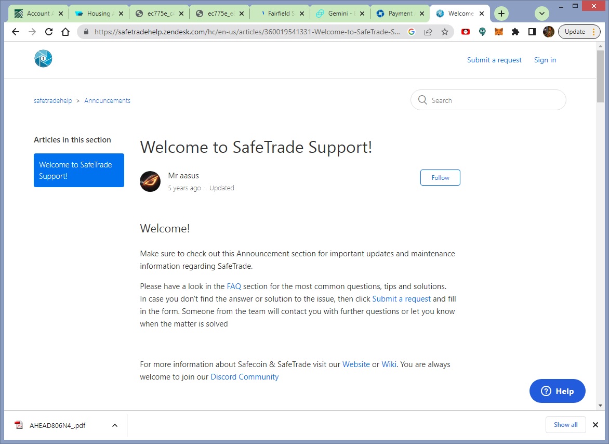Click the Sign in link
The height and width of the screenshot is (444, 609).
click(545, 60)
